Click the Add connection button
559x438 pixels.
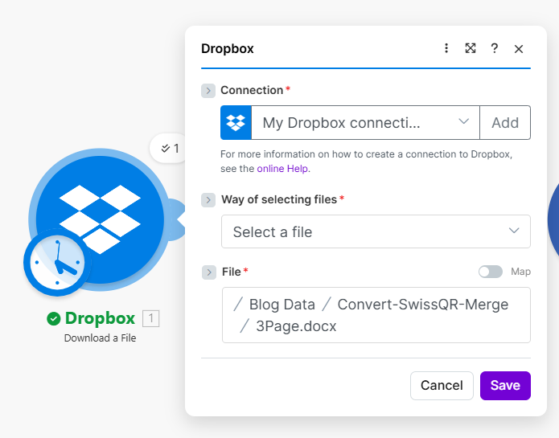click(505, 123)
